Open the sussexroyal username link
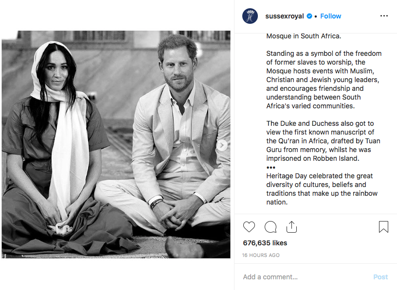Screen dimensions: 397x290 (x=285, y=16)
